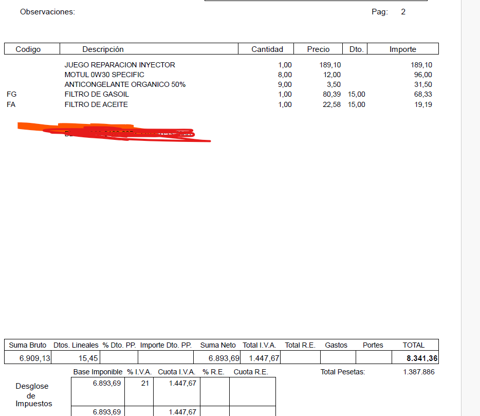This screenshot has height=416, width=480.
Task: Select the Suma Bruto value 6.909,13
Action: (x=34, y=358)
